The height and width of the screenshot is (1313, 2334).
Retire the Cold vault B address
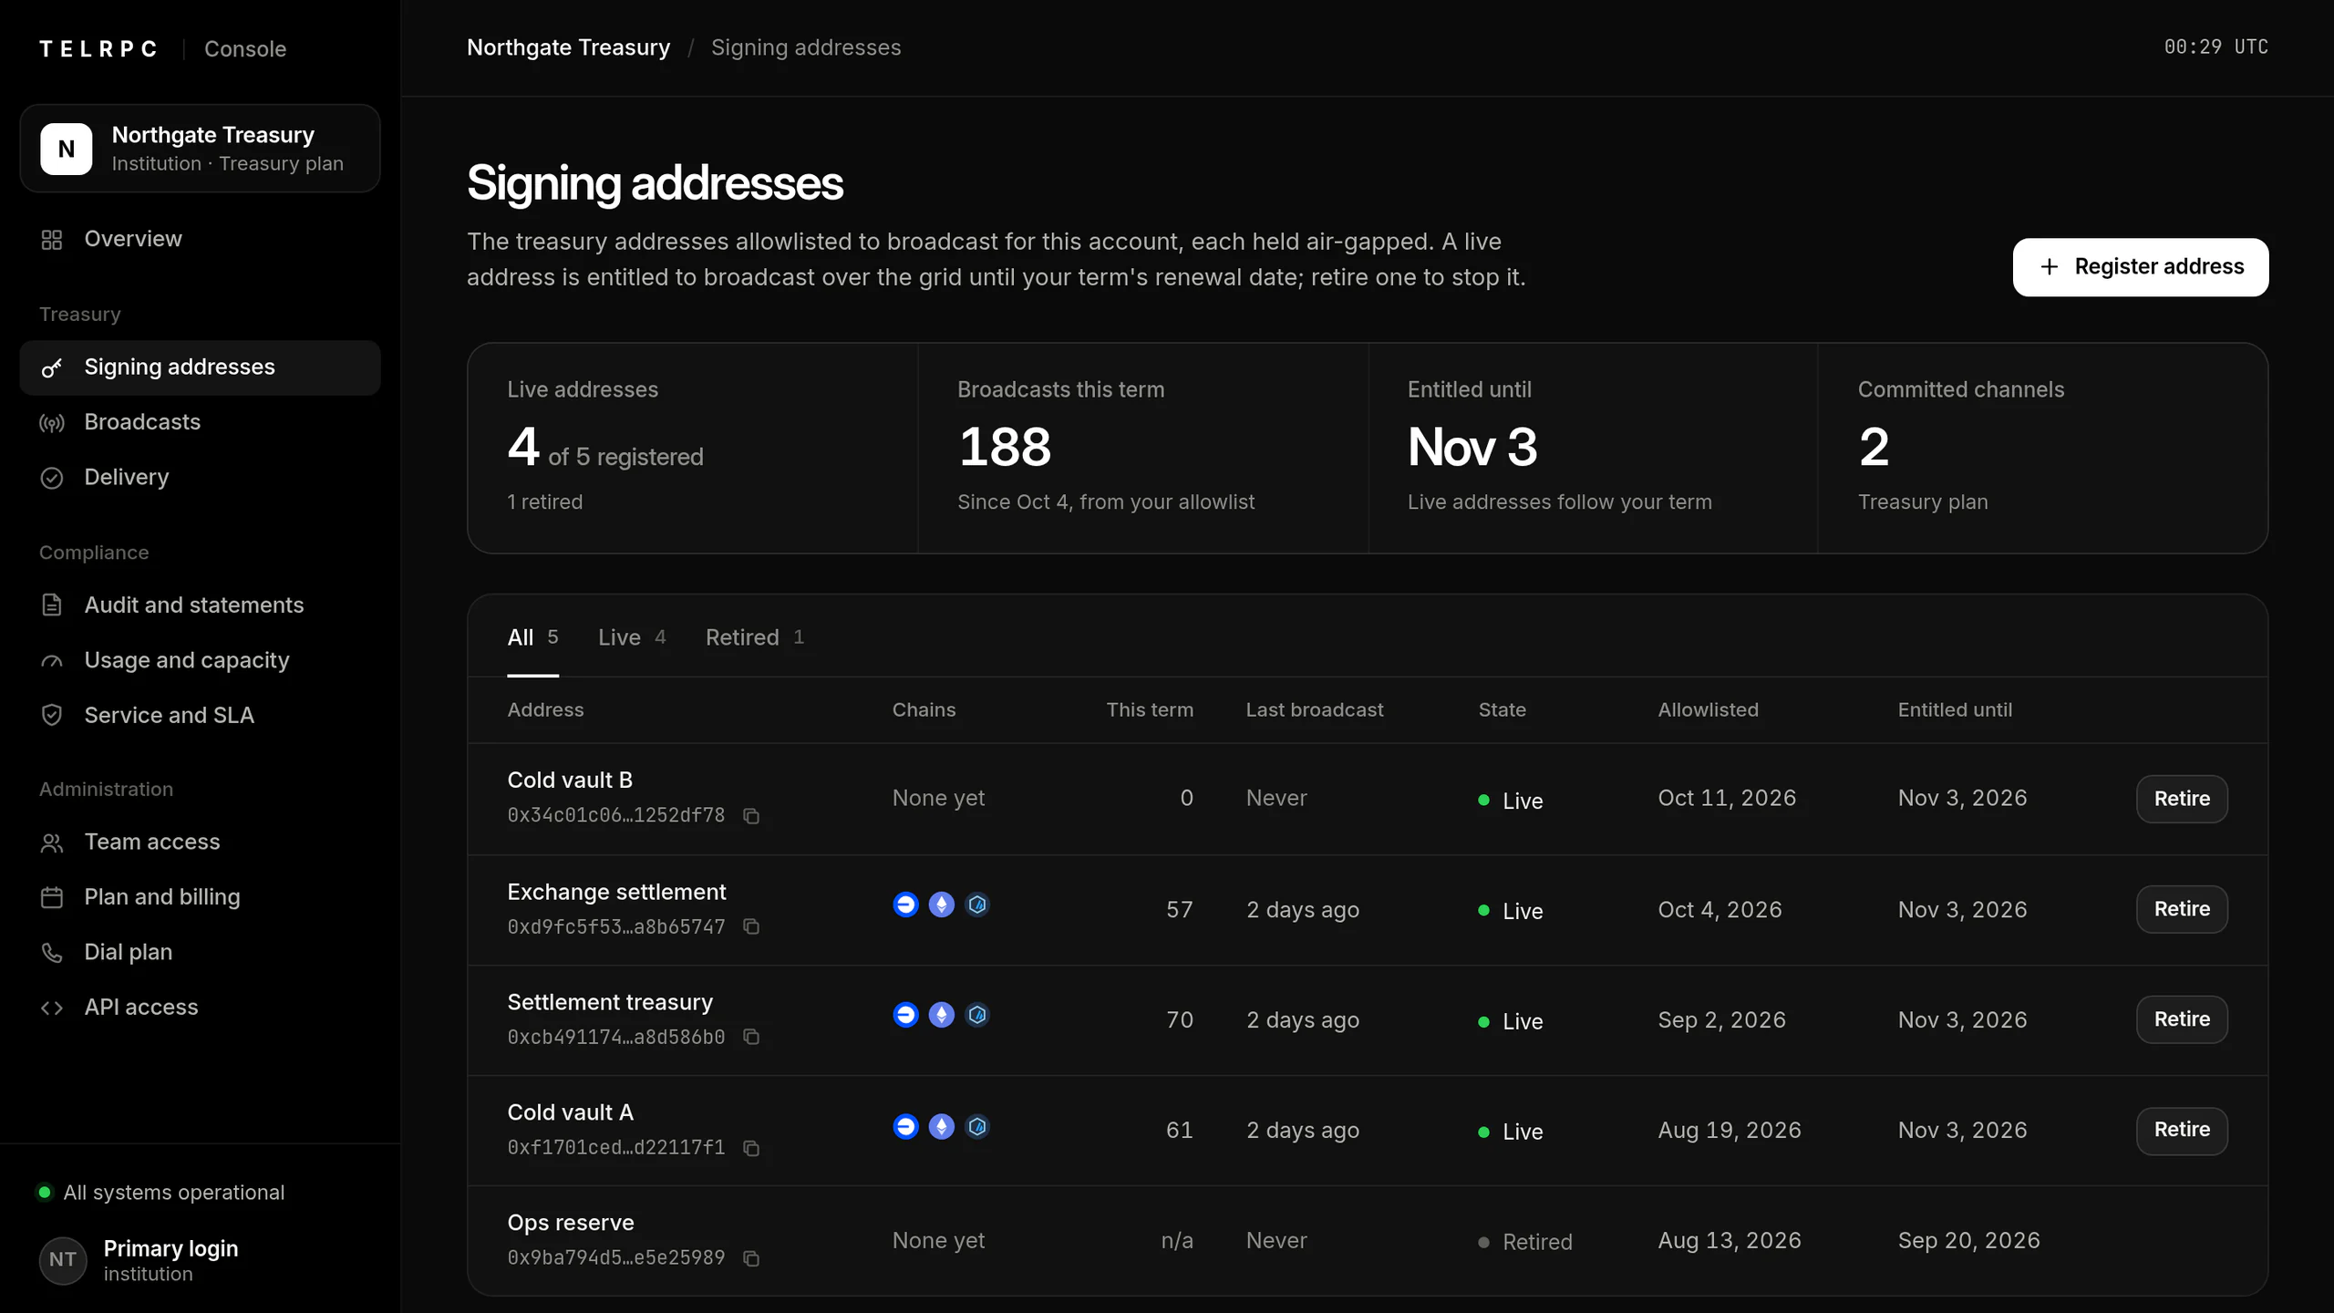[2182, 799]
